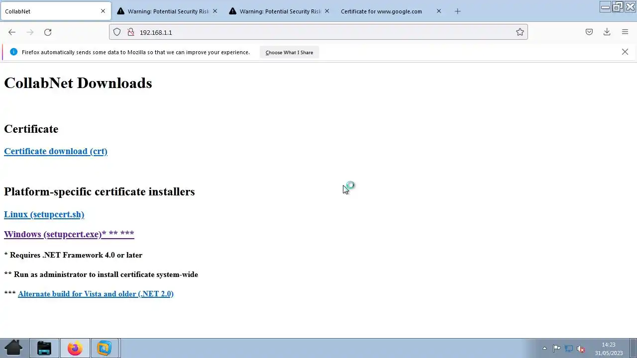
Task: Click the notification text about Mozilla data sharing
Action: point(136,52)
